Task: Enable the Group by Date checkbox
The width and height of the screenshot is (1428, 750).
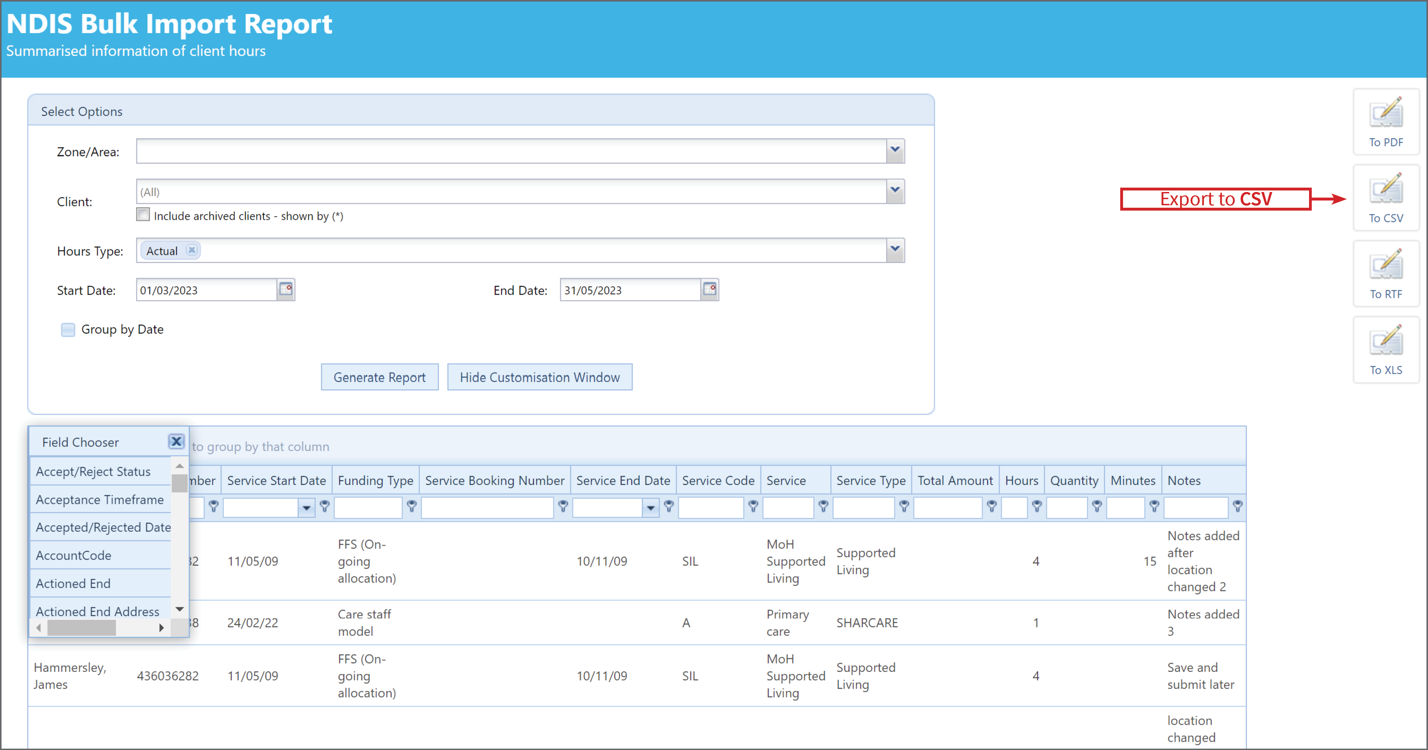Action: [x=68, y=330]
